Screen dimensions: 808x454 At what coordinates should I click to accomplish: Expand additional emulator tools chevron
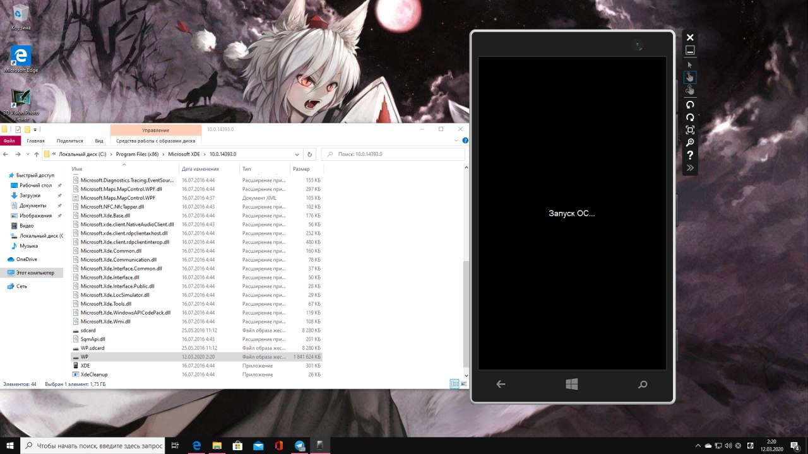point(690,168)
